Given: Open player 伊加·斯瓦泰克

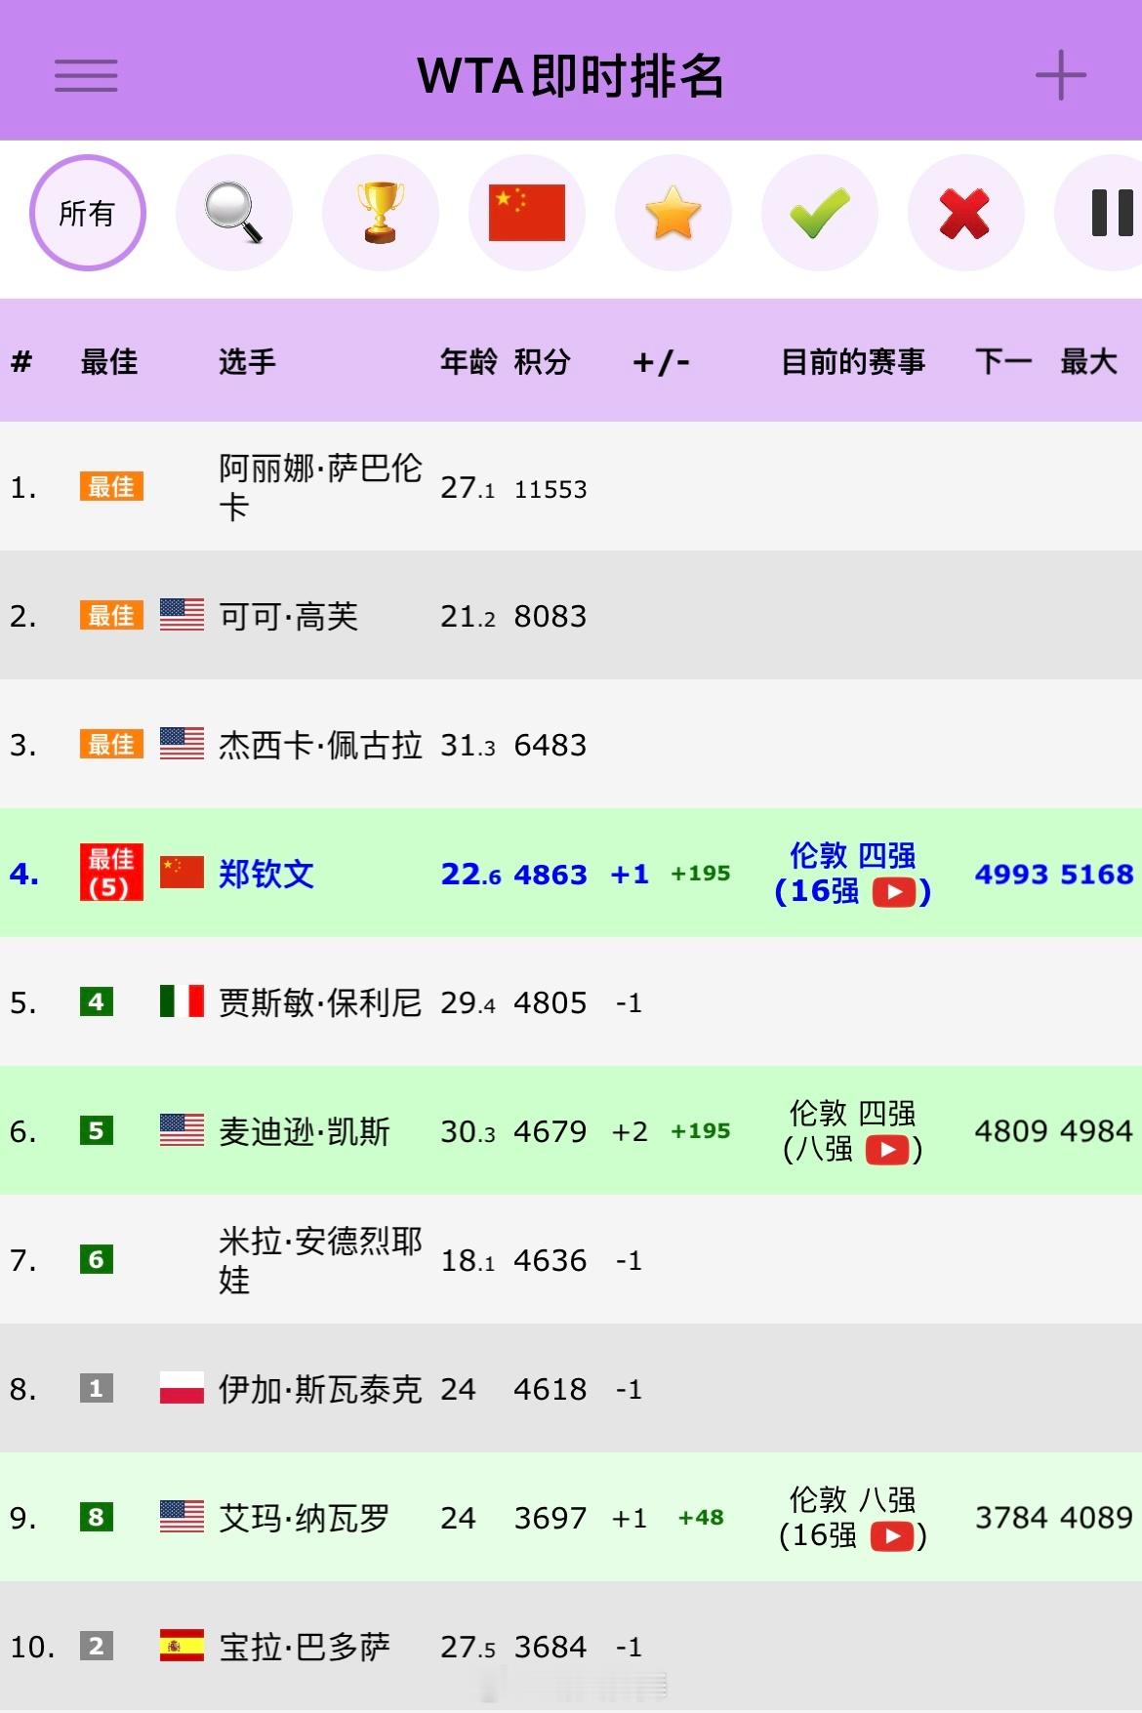Looking at the screenshot, I should click(320, 1389).
